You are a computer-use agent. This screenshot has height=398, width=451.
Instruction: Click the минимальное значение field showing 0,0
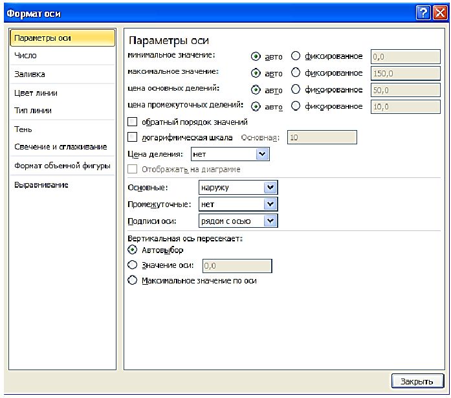point(405,57)
